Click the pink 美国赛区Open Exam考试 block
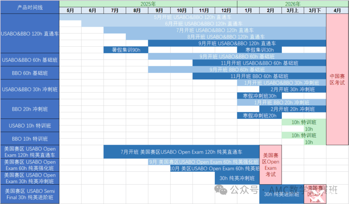 pyautogui.click(x=271, y=165)
